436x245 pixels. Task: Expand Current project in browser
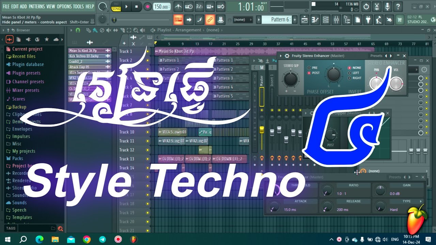coord(27,49)
